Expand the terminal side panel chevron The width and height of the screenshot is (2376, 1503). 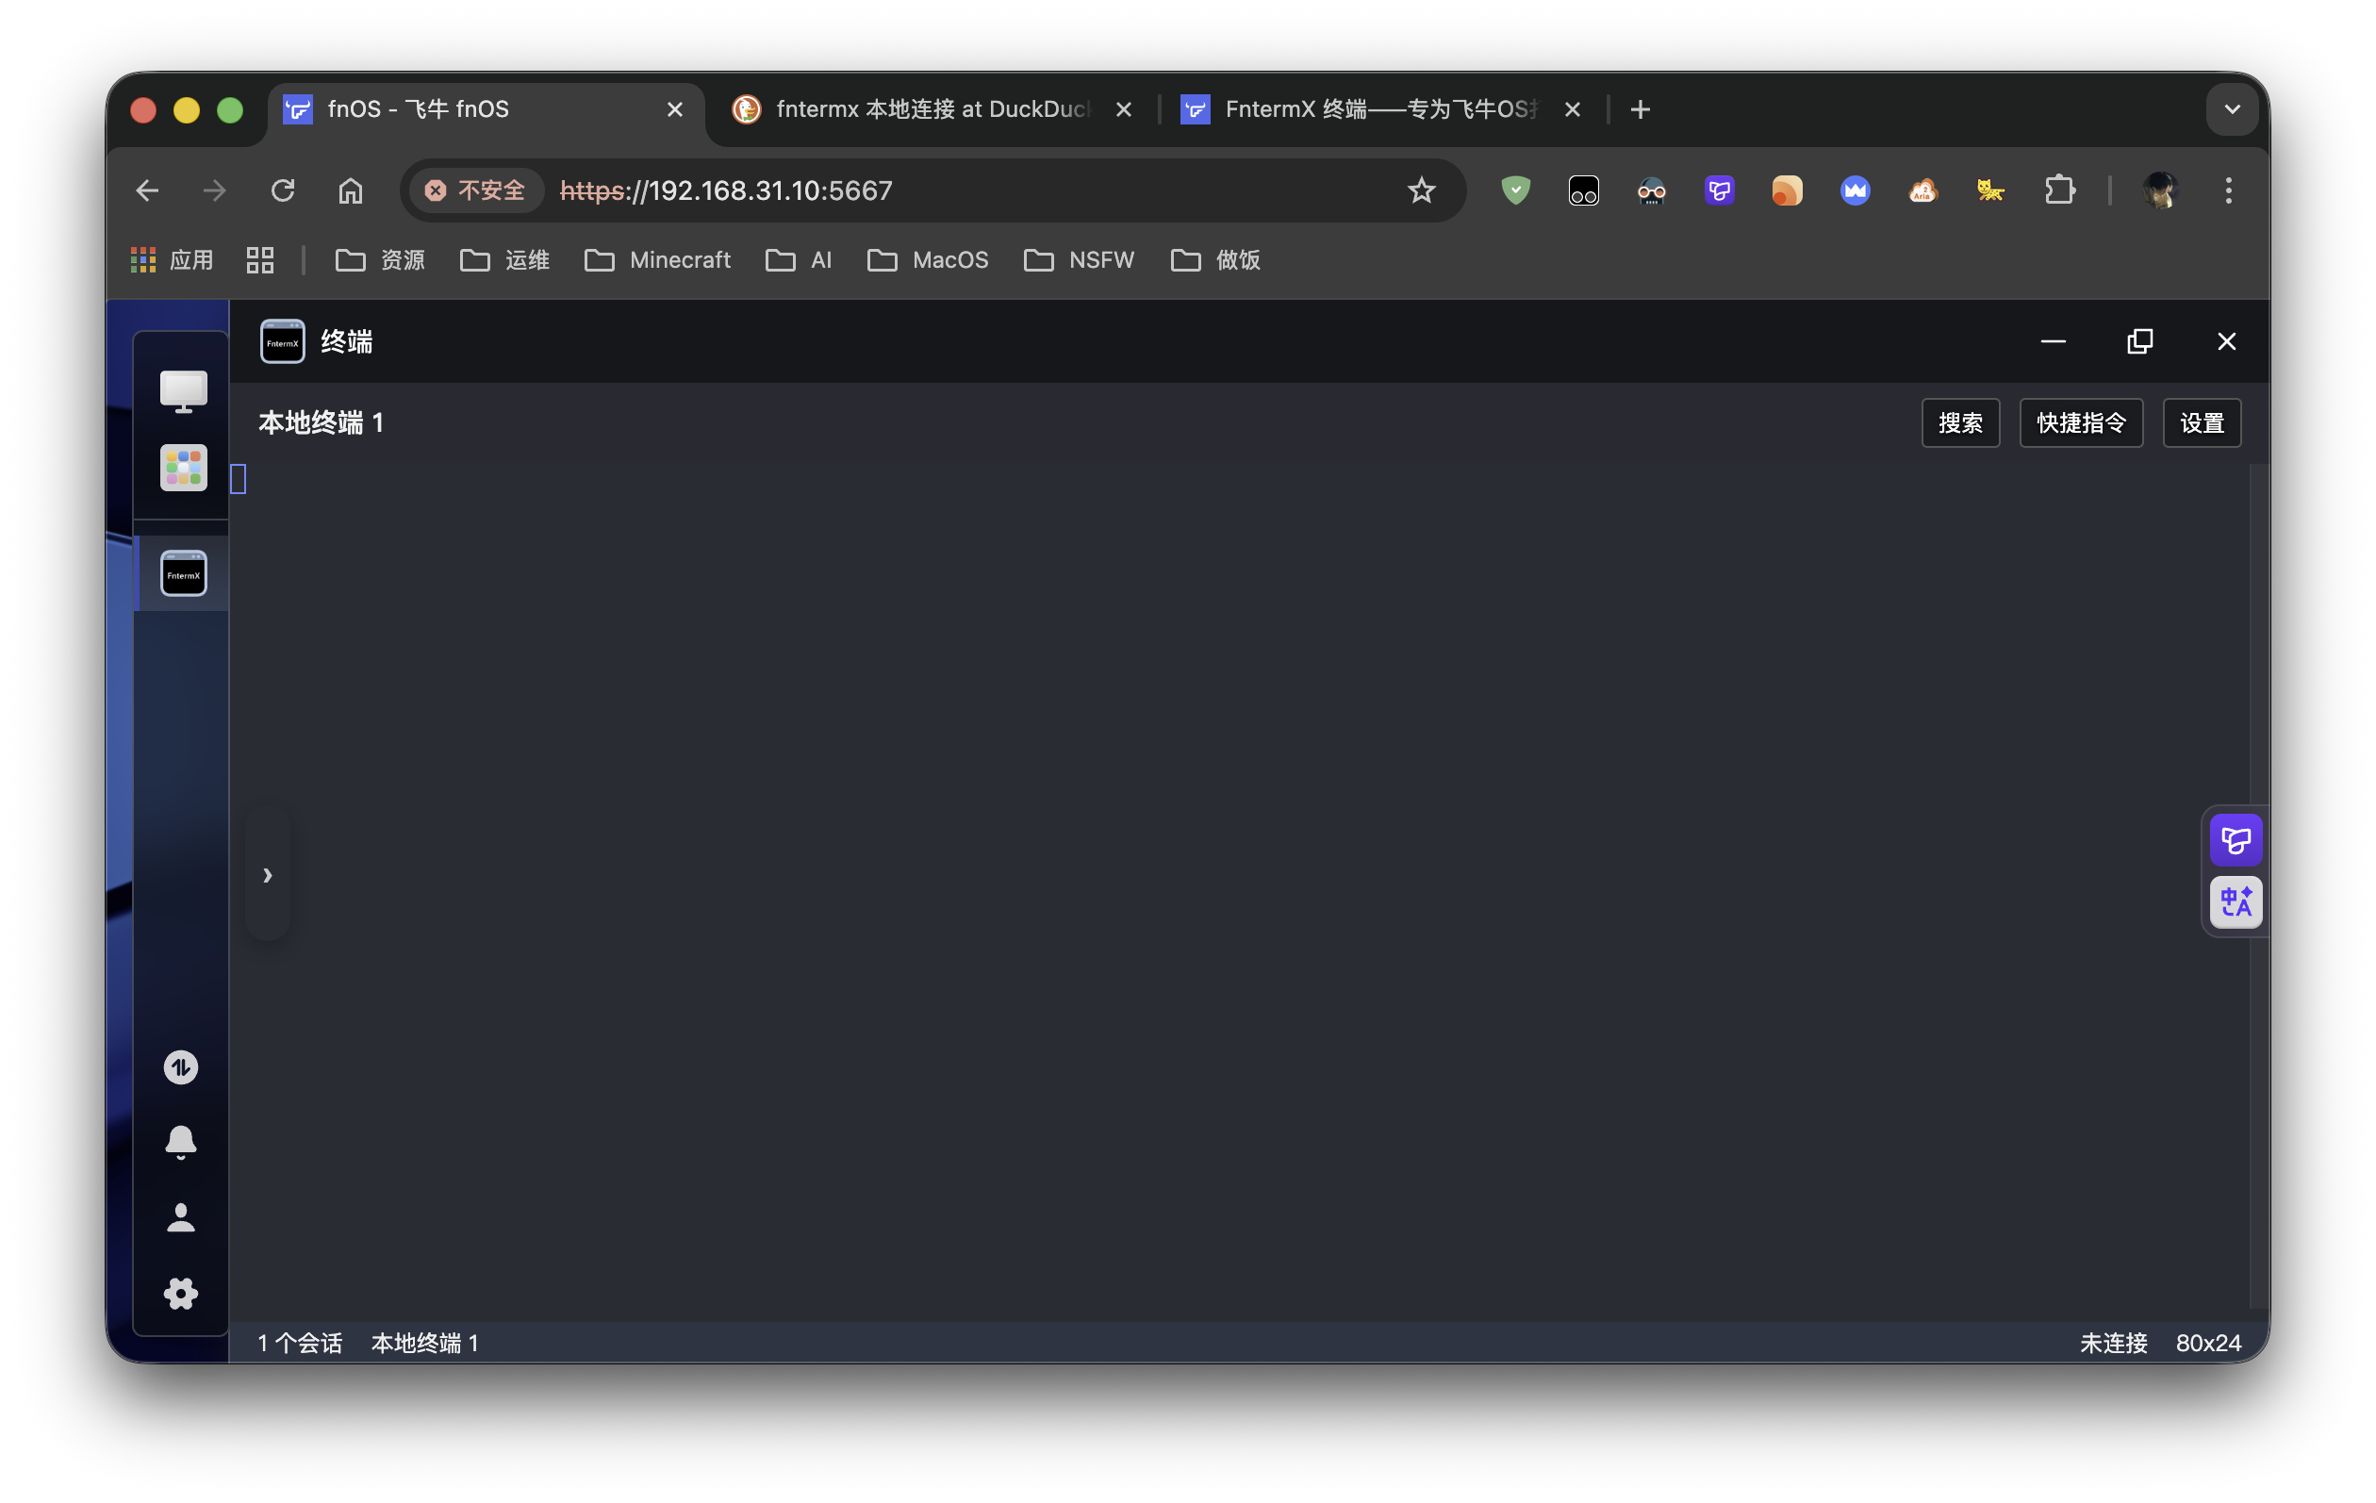268,875
